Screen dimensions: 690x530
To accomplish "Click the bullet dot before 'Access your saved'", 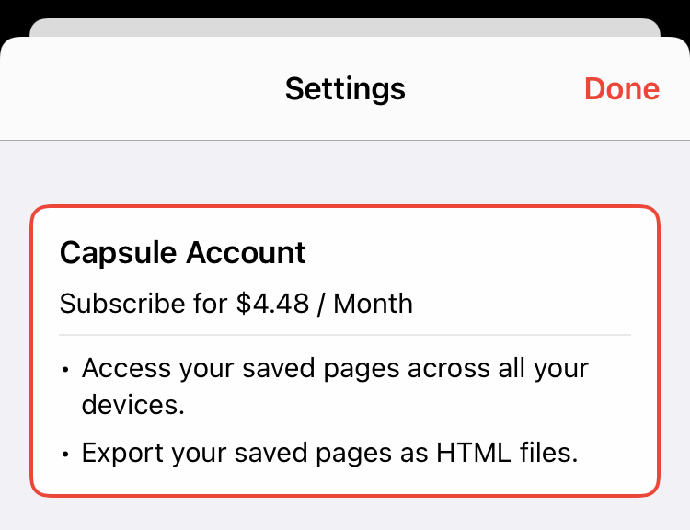I will tap(65, 369).
